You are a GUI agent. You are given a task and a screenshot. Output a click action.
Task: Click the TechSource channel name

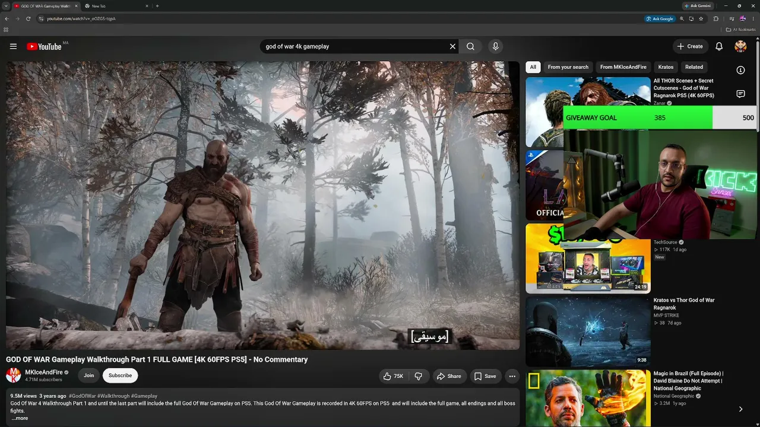tap(666, 243)
